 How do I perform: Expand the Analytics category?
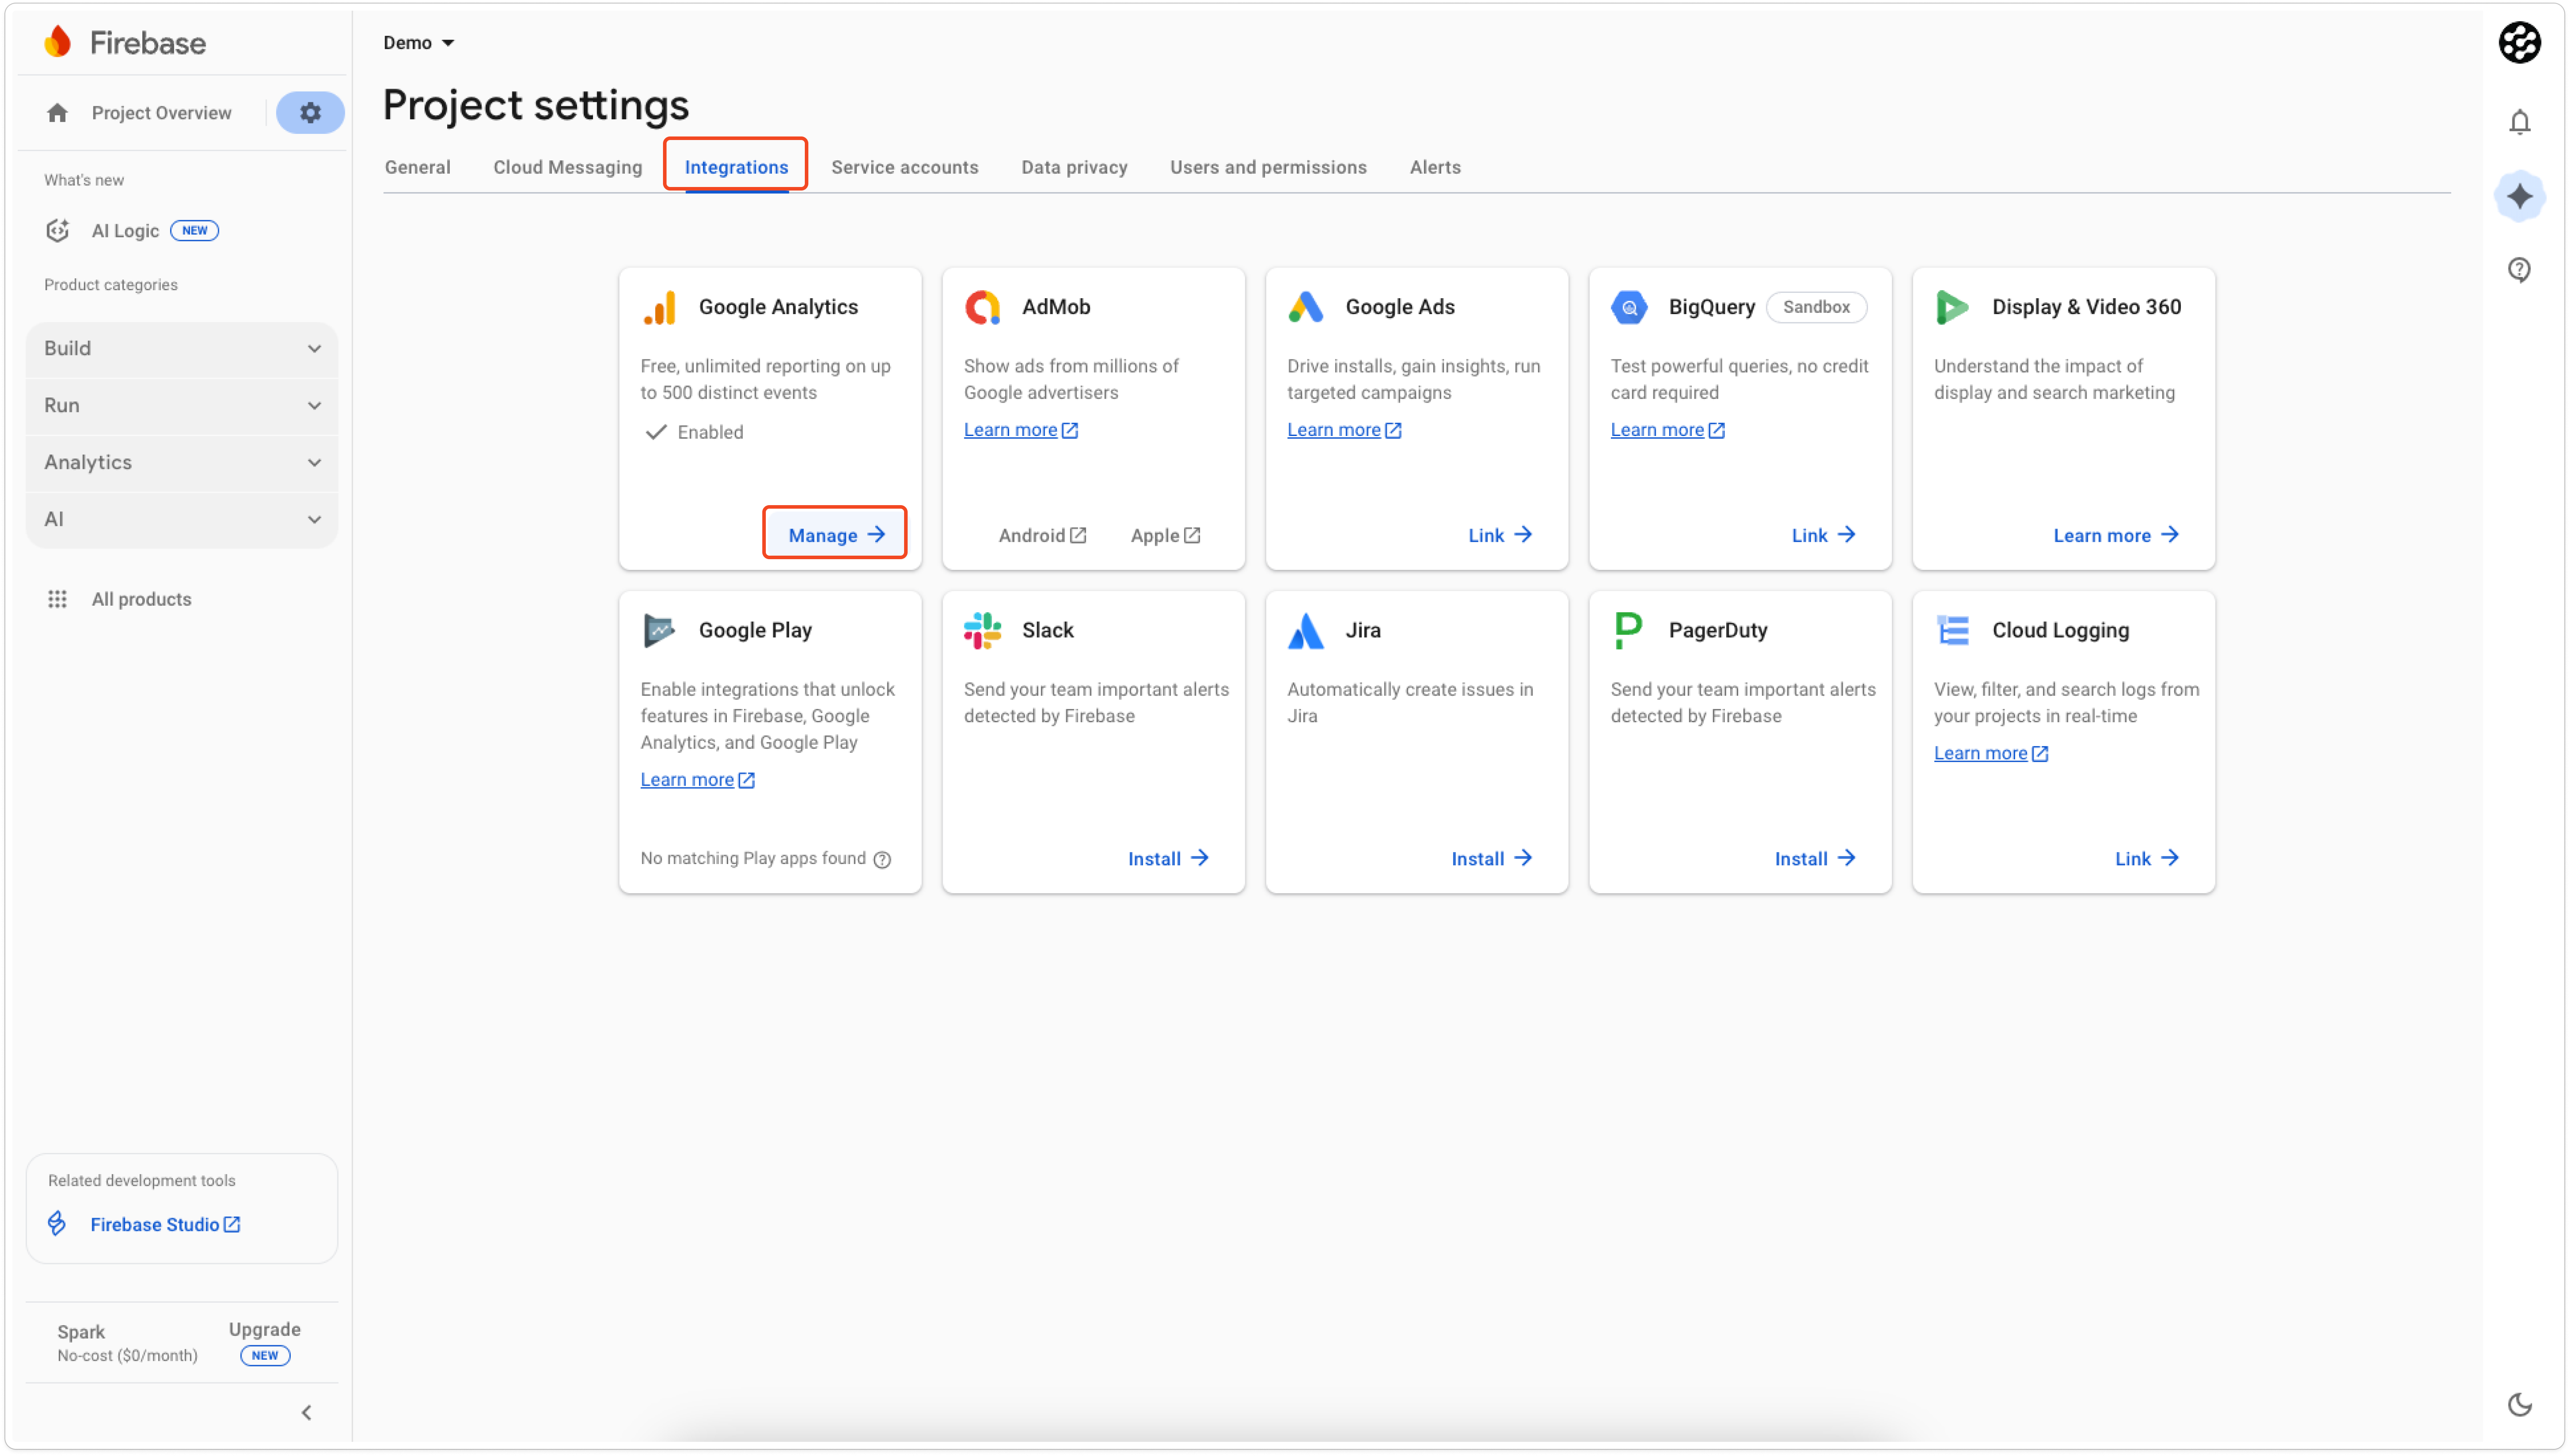pos(182,462)
